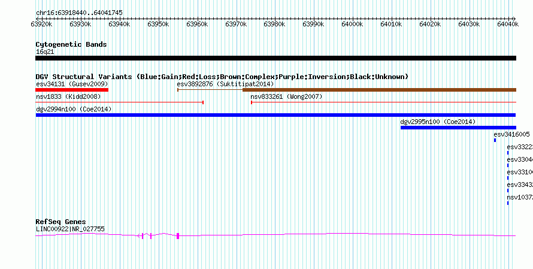
Task: Select the 63920k ruler tick label
Action: (x=41, y=24)
